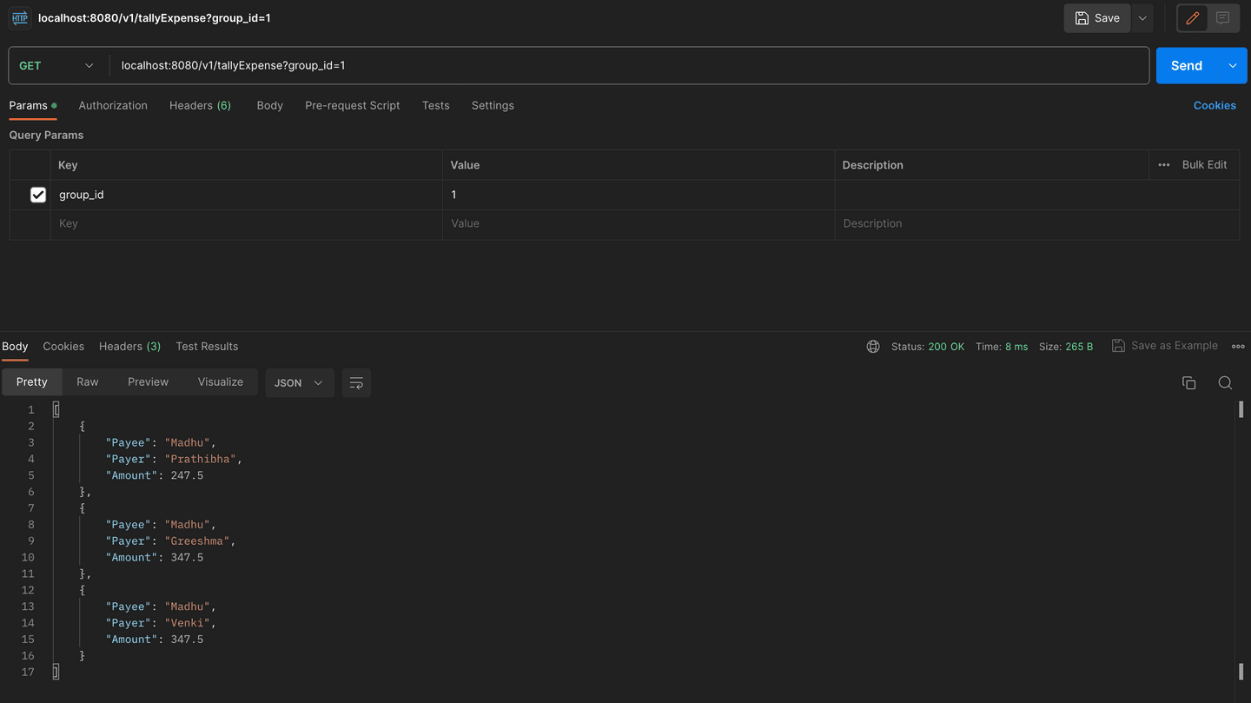Image resolution: width=1251 pixels, height=703 pixels.
Task: Click the globe network icon
Action: click(873, 346)
